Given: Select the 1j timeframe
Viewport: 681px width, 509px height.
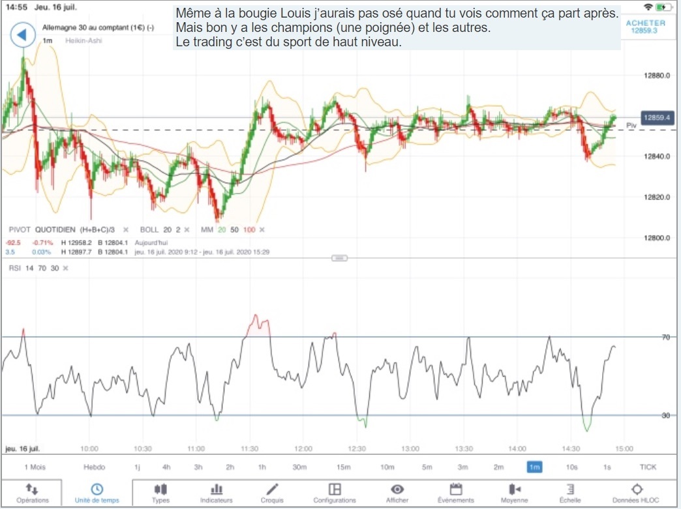Looking at the screenshot, I should point(137,467).
